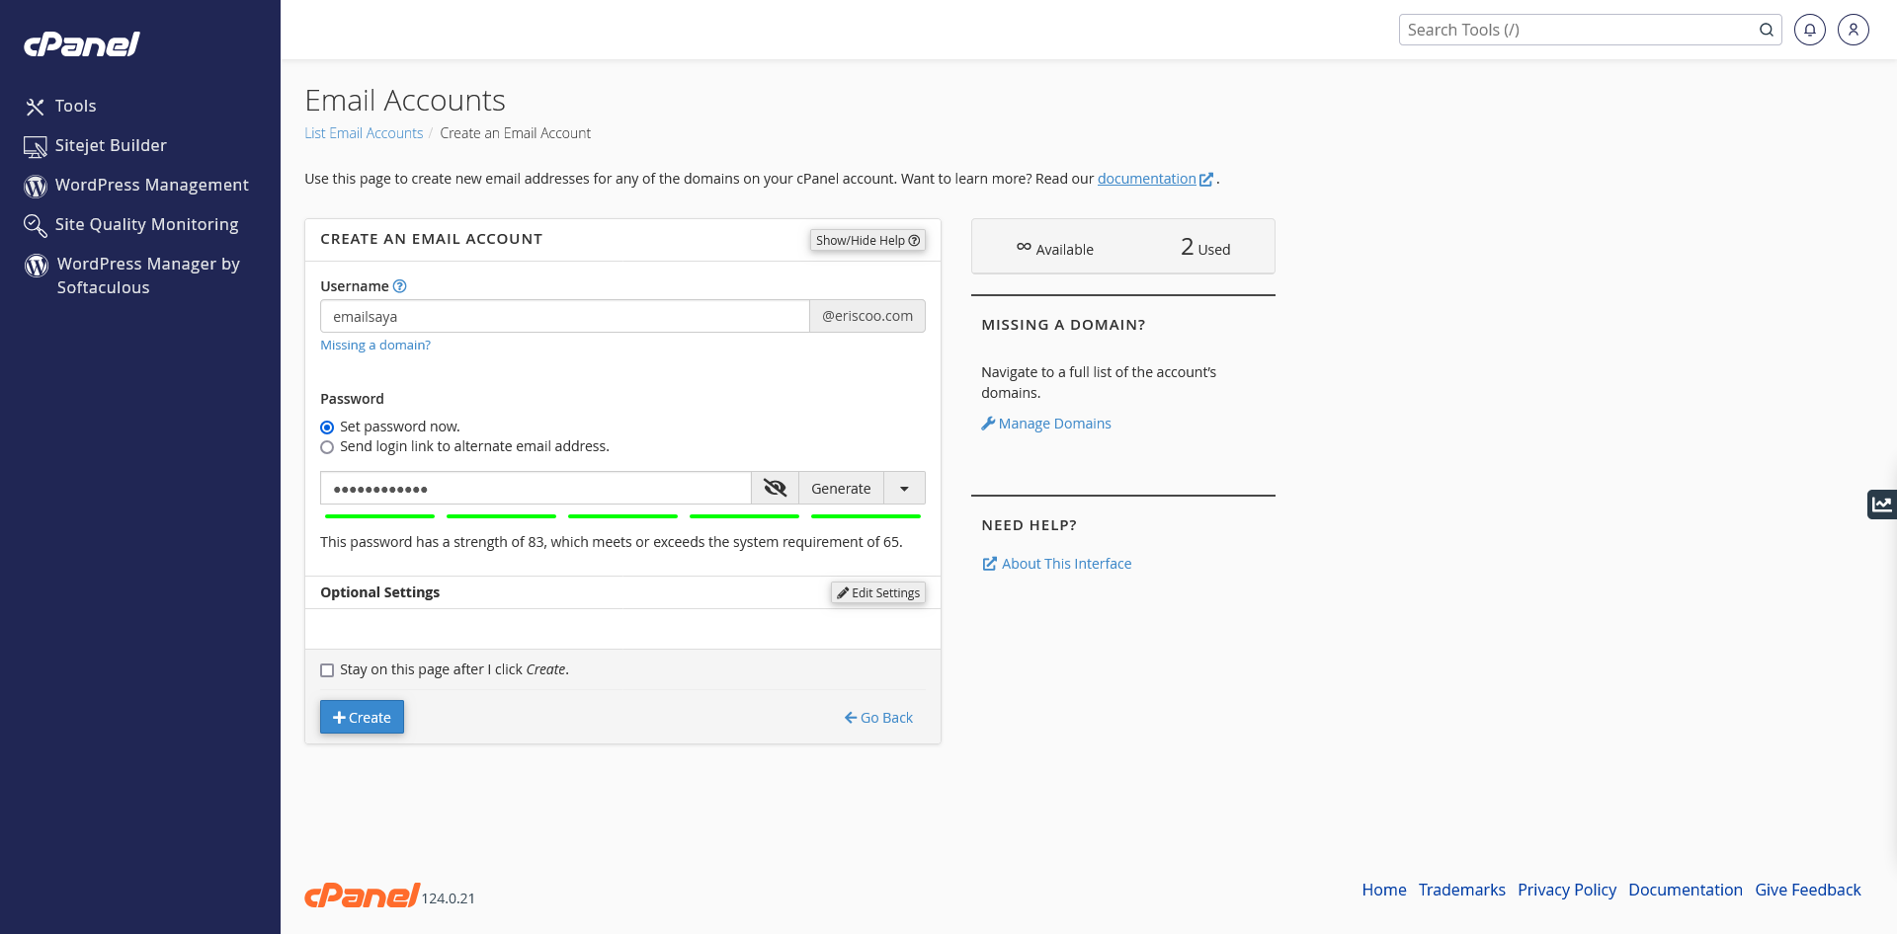
Task: Expand Optional Settings with Edit Settings
Action: (x=877, y=592)
